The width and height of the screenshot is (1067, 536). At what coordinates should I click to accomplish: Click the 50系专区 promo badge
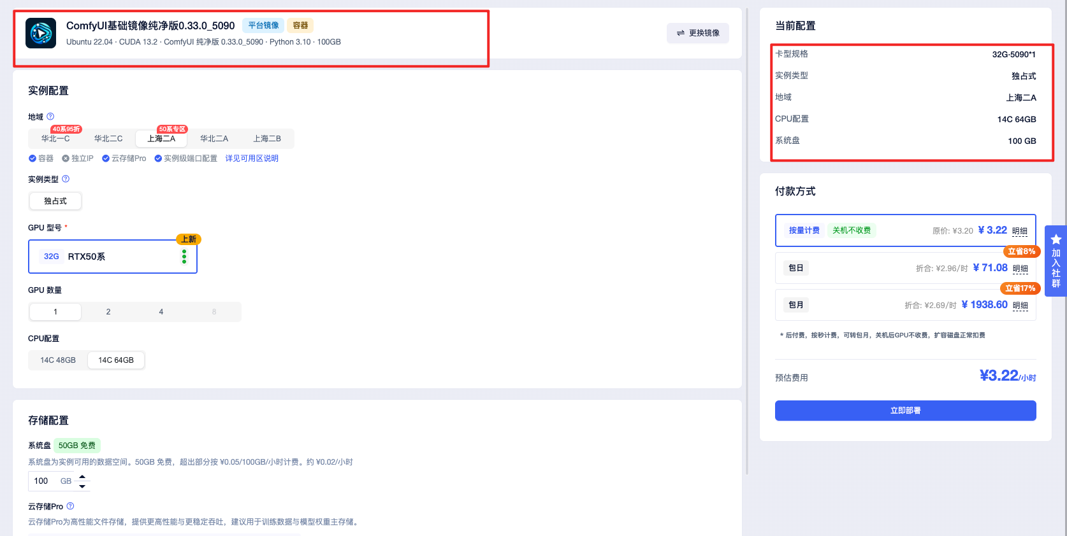(x=172, y=129)
